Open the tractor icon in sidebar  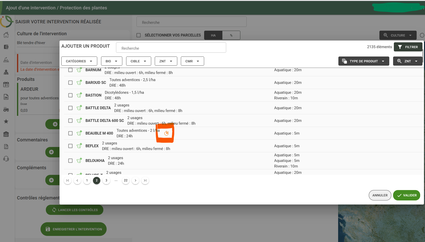point(6,109)
